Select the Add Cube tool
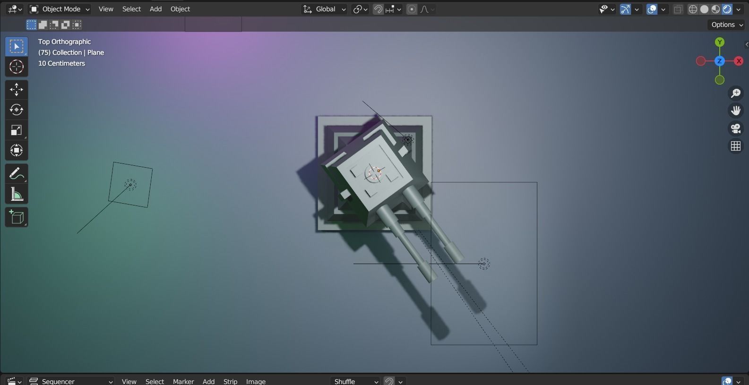 coord(17,217)
